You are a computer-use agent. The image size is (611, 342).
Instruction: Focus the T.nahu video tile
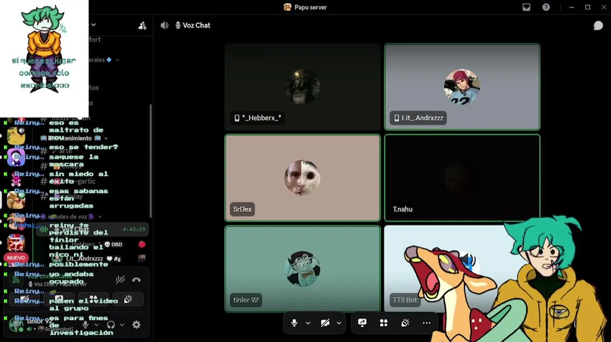click(462, 178)
